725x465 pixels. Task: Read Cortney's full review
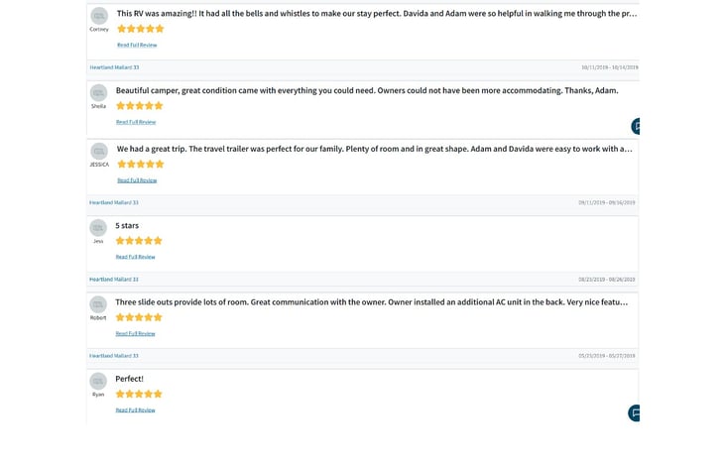tap(137, 45)
